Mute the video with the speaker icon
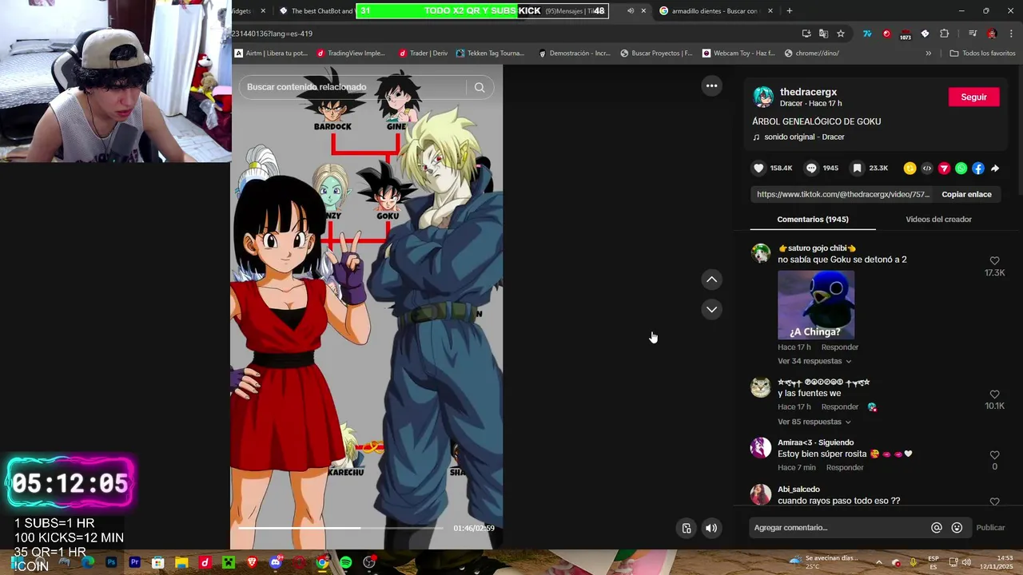The image size is (1023, 575). (x=711, y=528)
